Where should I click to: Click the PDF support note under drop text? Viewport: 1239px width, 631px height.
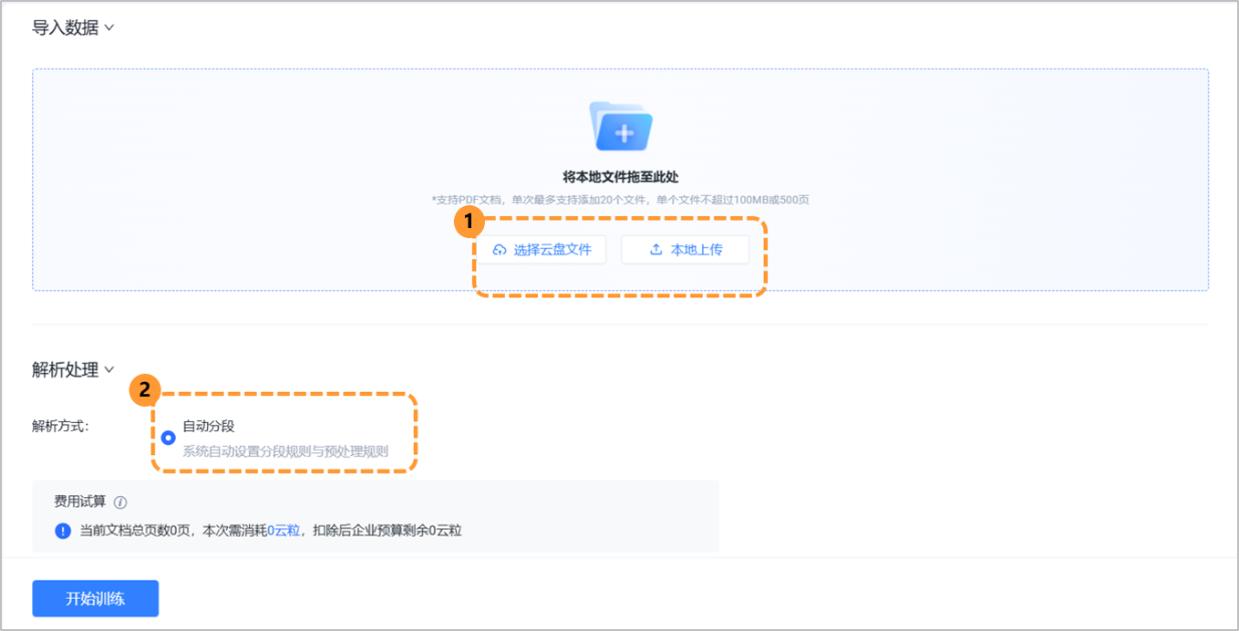620,200
